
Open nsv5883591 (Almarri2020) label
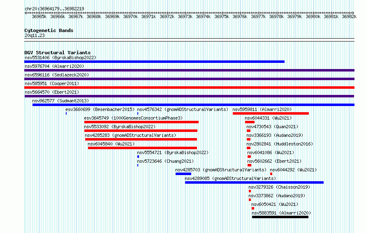(x=281, y=213)
